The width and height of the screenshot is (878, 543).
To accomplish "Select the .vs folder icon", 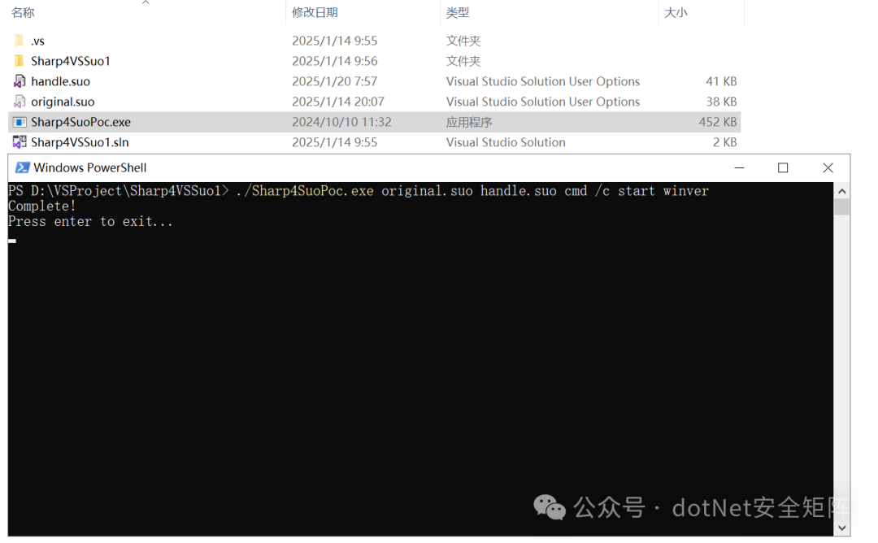I will coord(19,41).
